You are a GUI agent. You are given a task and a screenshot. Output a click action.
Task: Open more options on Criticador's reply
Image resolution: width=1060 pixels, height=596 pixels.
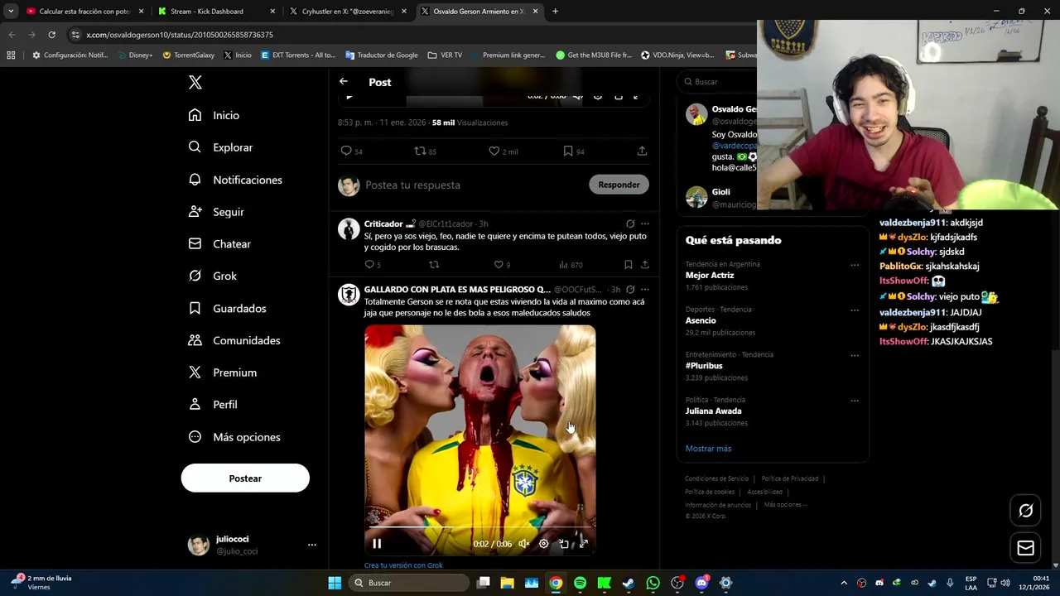coord(645,223)
